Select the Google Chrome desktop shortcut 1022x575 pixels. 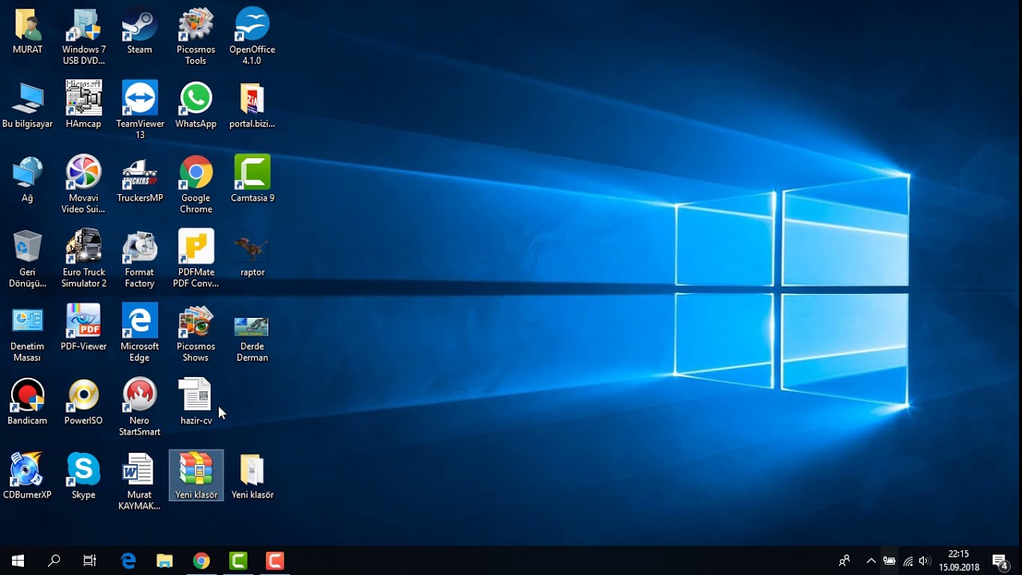tap(196, 184)
